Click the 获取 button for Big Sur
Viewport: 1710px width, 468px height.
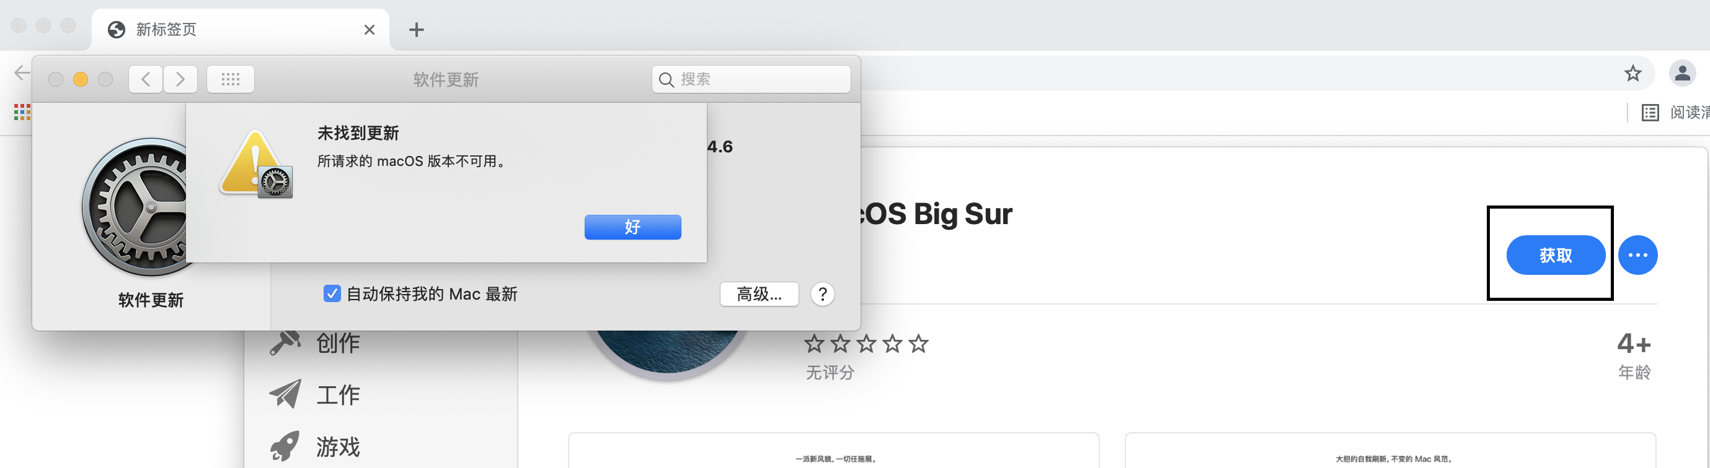point(1554,255)
